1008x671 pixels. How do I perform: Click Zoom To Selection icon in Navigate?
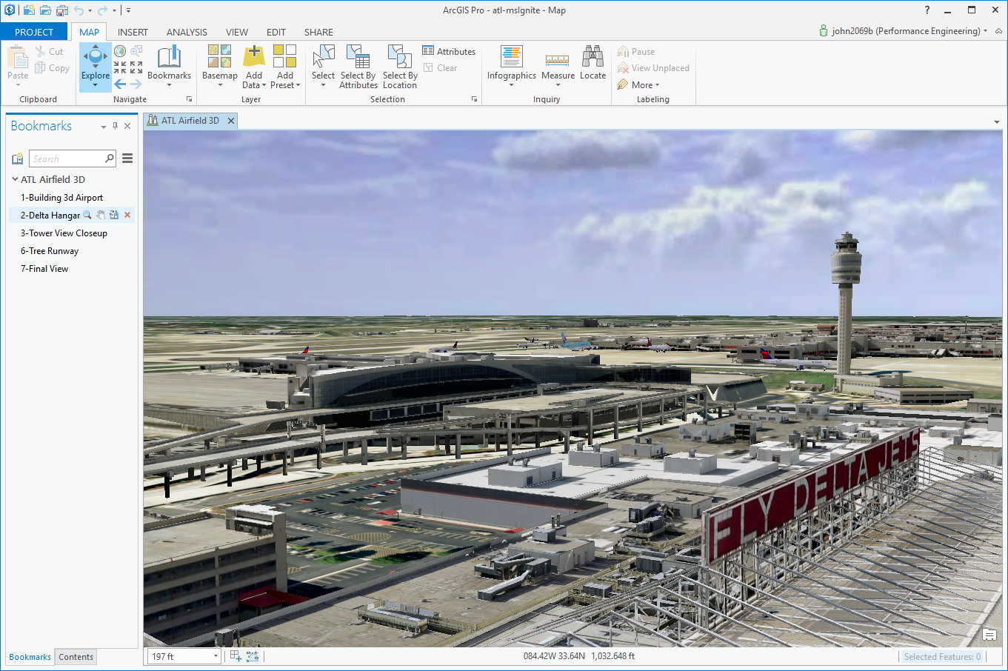(136, 51)
